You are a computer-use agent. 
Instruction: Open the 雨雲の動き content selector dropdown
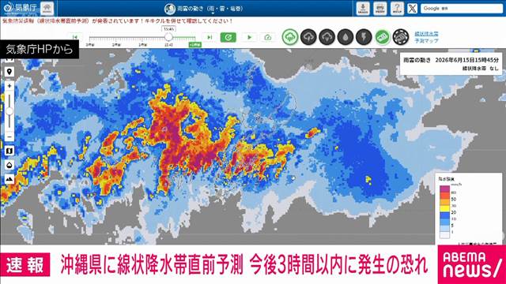click(x=204, y=9)
